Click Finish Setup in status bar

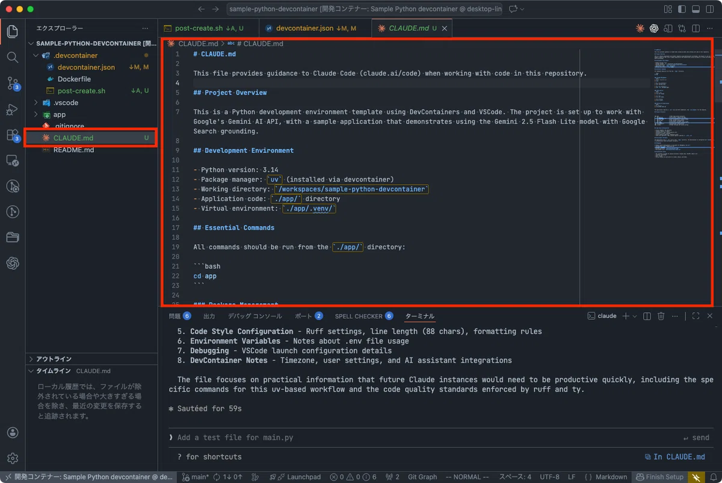pyautogui.click(x=660, y=477)
